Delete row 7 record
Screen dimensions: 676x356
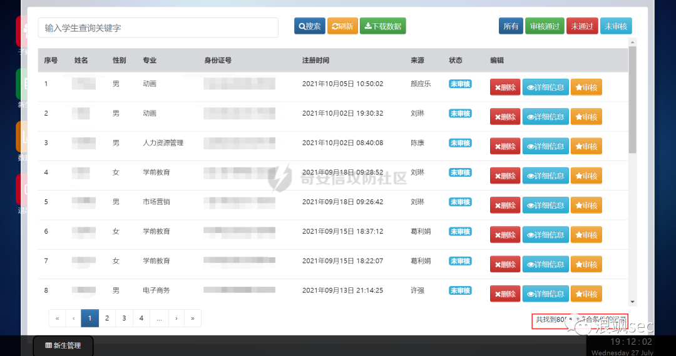(x=505, y=264)
